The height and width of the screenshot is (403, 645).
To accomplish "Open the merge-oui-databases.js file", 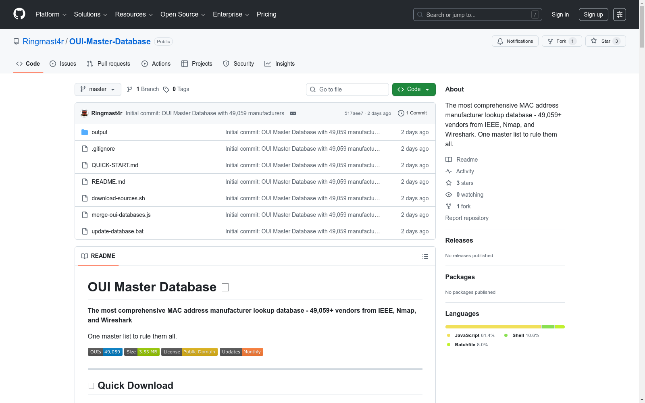I will [121, 215].
